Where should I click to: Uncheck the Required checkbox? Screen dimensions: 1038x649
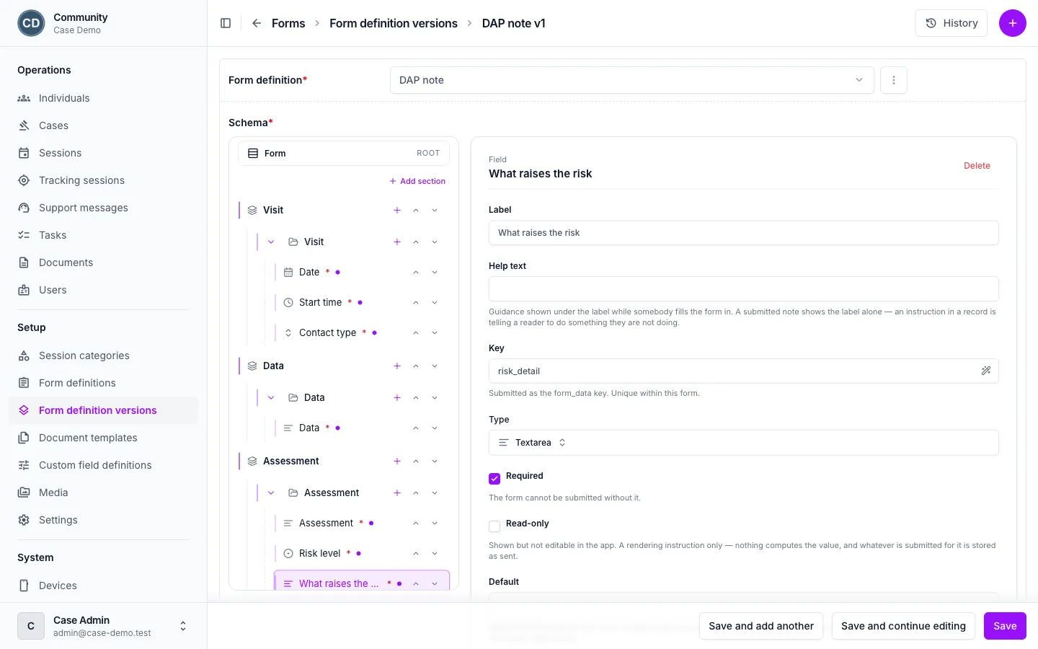point(494,478)
